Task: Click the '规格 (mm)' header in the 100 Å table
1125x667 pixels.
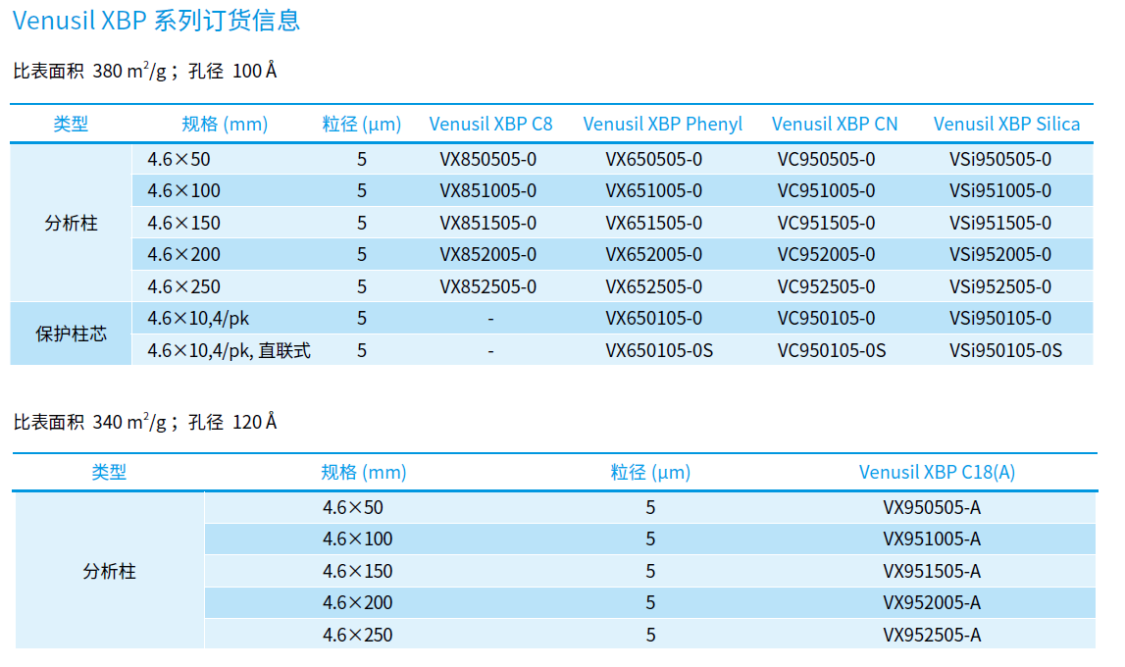Action: point(225,124)
